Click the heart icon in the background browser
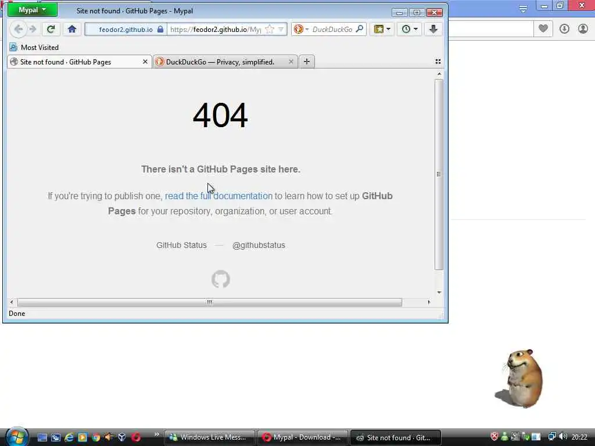The image size is (595, 446). tap(543, 28)
